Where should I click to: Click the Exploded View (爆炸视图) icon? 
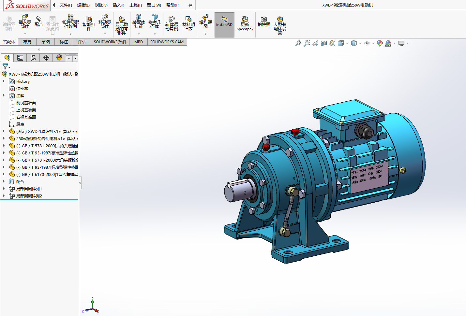coord(205,22)
